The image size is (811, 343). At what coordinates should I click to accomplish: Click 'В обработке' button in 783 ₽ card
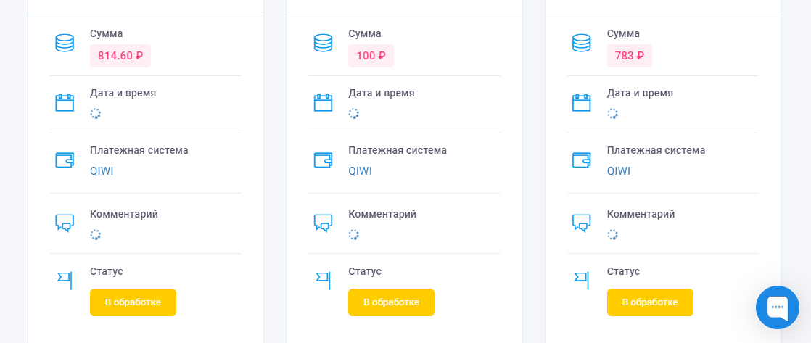coord(650,302)
